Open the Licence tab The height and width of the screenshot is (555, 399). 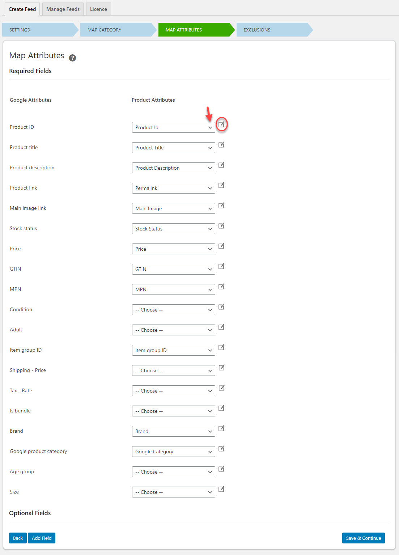point(98,9)
